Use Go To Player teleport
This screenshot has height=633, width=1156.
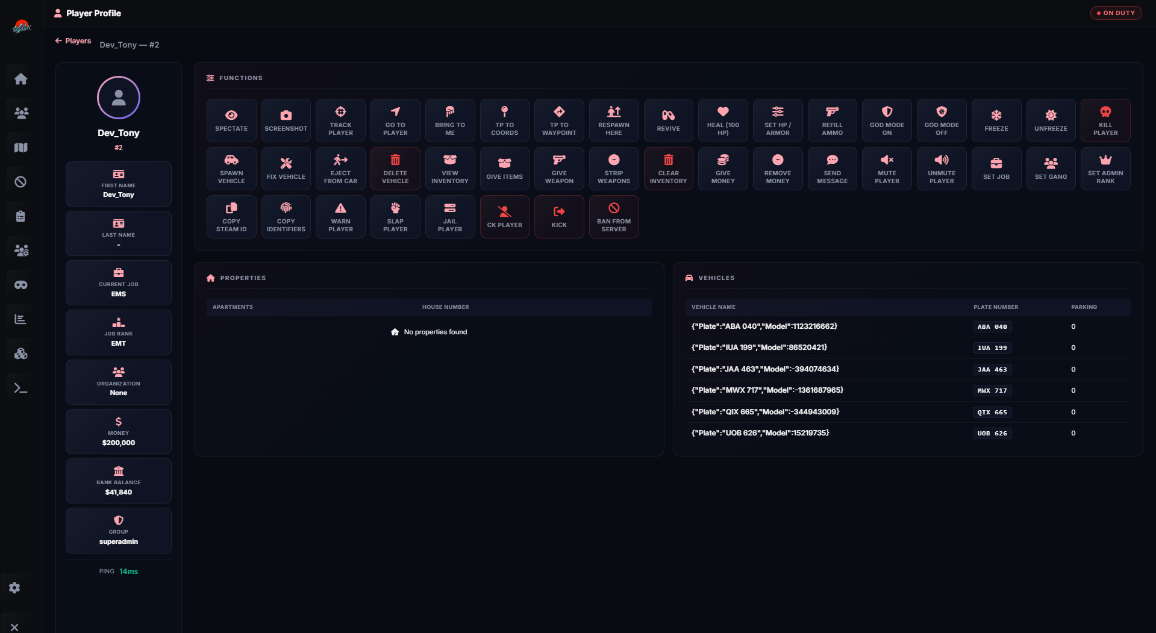(x=395, y=120)
